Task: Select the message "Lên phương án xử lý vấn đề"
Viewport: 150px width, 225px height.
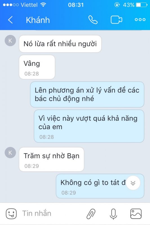Action: click(x=87, y=94)
